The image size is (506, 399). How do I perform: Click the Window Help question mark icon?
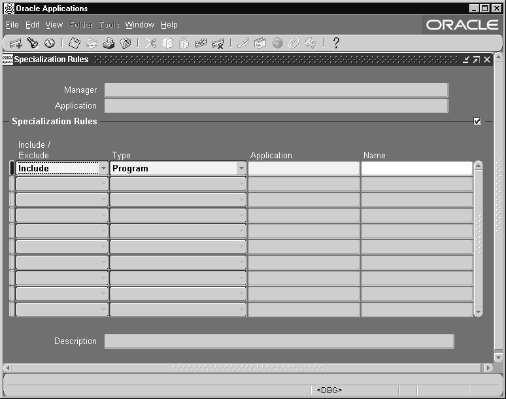[x=336, y=43]
